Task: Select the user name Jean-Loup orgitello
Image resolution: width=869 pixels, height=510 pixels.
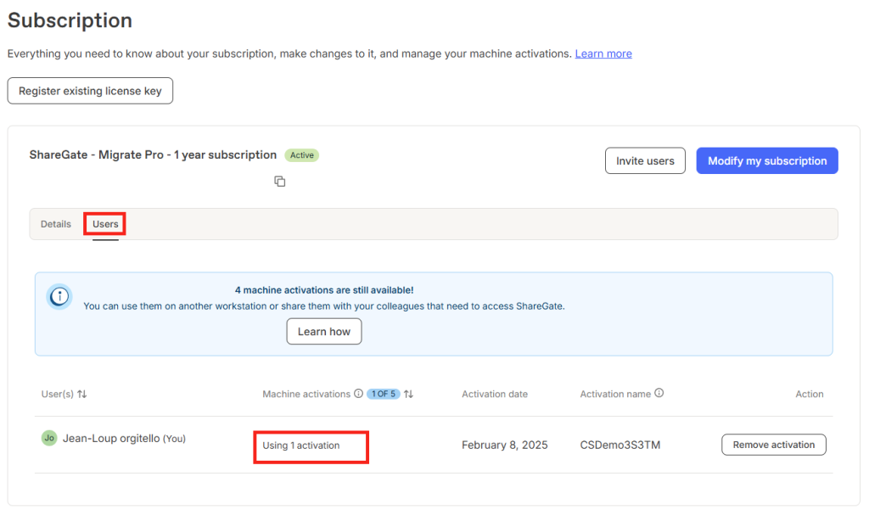Action: 111,439
